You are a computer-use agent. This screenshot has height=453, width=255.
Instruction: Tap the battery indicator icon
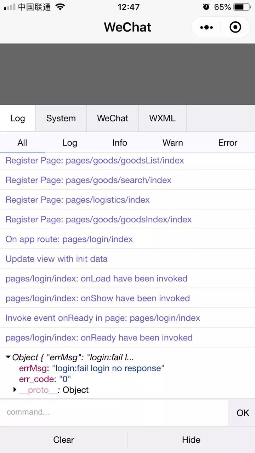tap(242, 7)
